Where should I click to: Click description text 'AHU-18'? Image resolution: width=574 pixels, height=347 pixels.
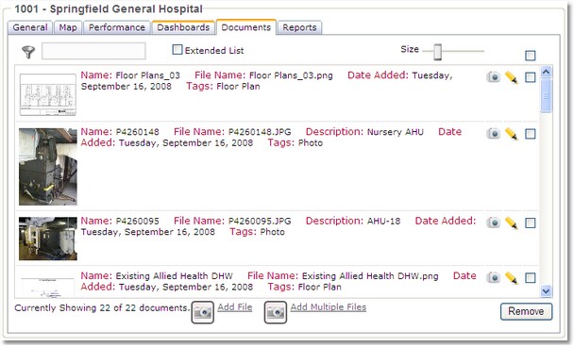pos(383,222)
